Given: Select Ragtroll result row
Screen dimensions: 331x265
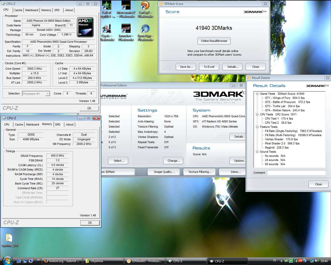Looking at the screenshot, I should click(277, 148).
